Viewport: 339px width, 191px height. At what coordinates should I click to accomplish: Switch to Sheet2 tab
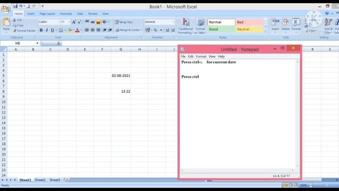(x=40, y=180)
